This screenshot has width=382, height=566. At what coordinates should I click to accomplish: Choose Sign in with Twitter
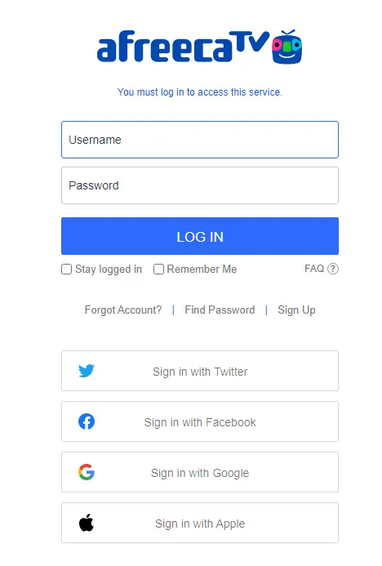click(x=200, y=371)
